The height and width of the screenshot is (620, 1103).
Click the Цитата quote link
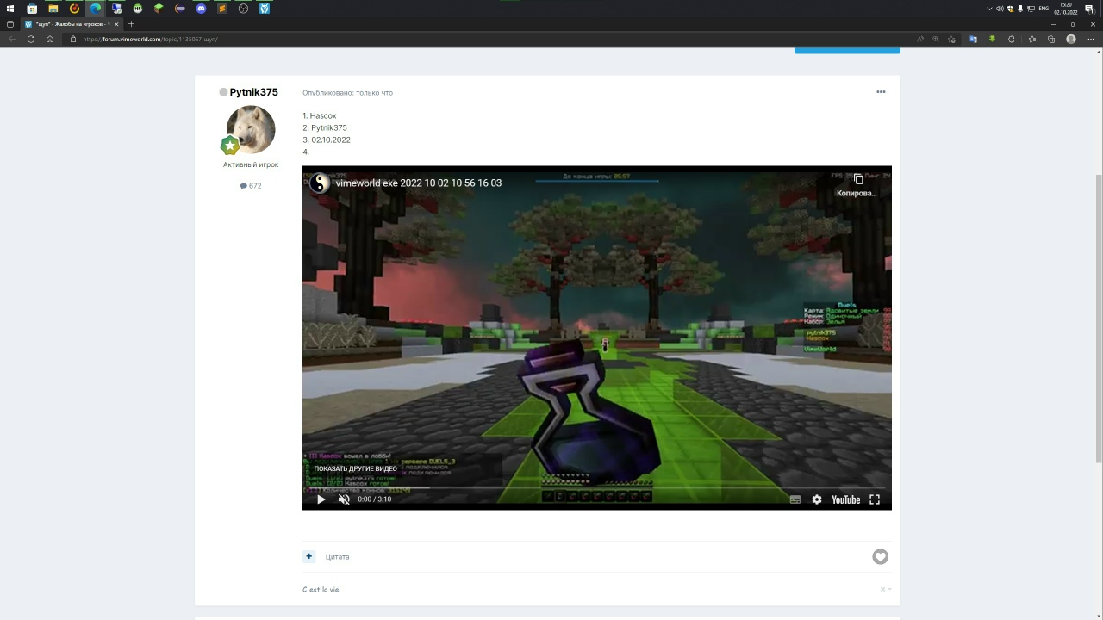338,557
